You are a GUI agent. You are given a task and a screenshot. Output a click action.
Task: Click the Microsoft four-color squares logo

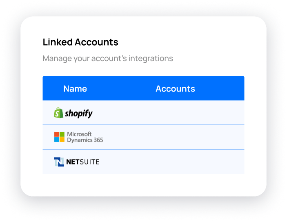[59, 137]
